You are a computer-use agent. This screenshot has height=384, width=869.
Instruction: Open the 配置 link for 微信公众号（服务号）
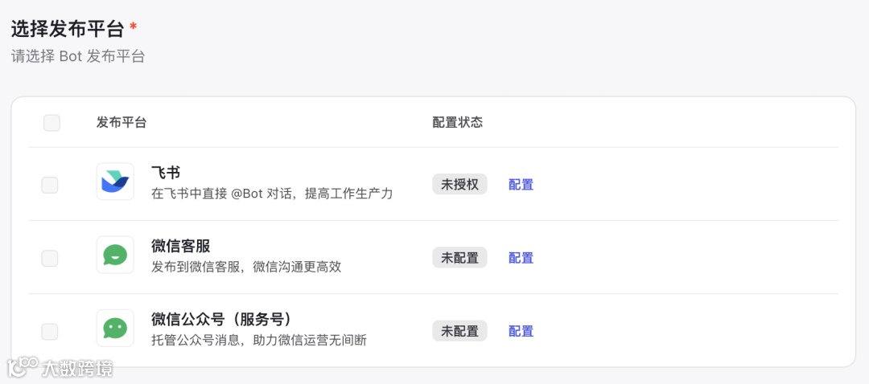[x=521, y=332]
